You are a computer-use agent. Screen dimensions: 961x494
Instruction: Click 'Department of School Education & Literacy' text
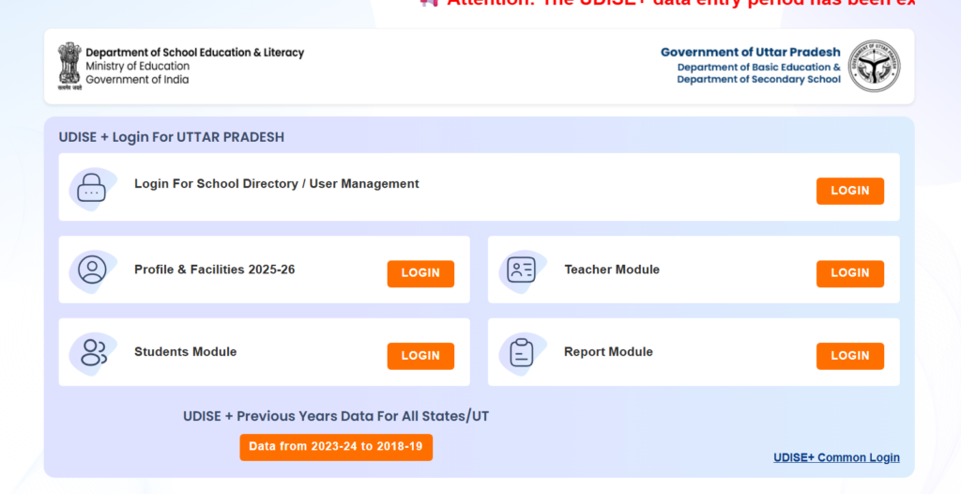195,53
